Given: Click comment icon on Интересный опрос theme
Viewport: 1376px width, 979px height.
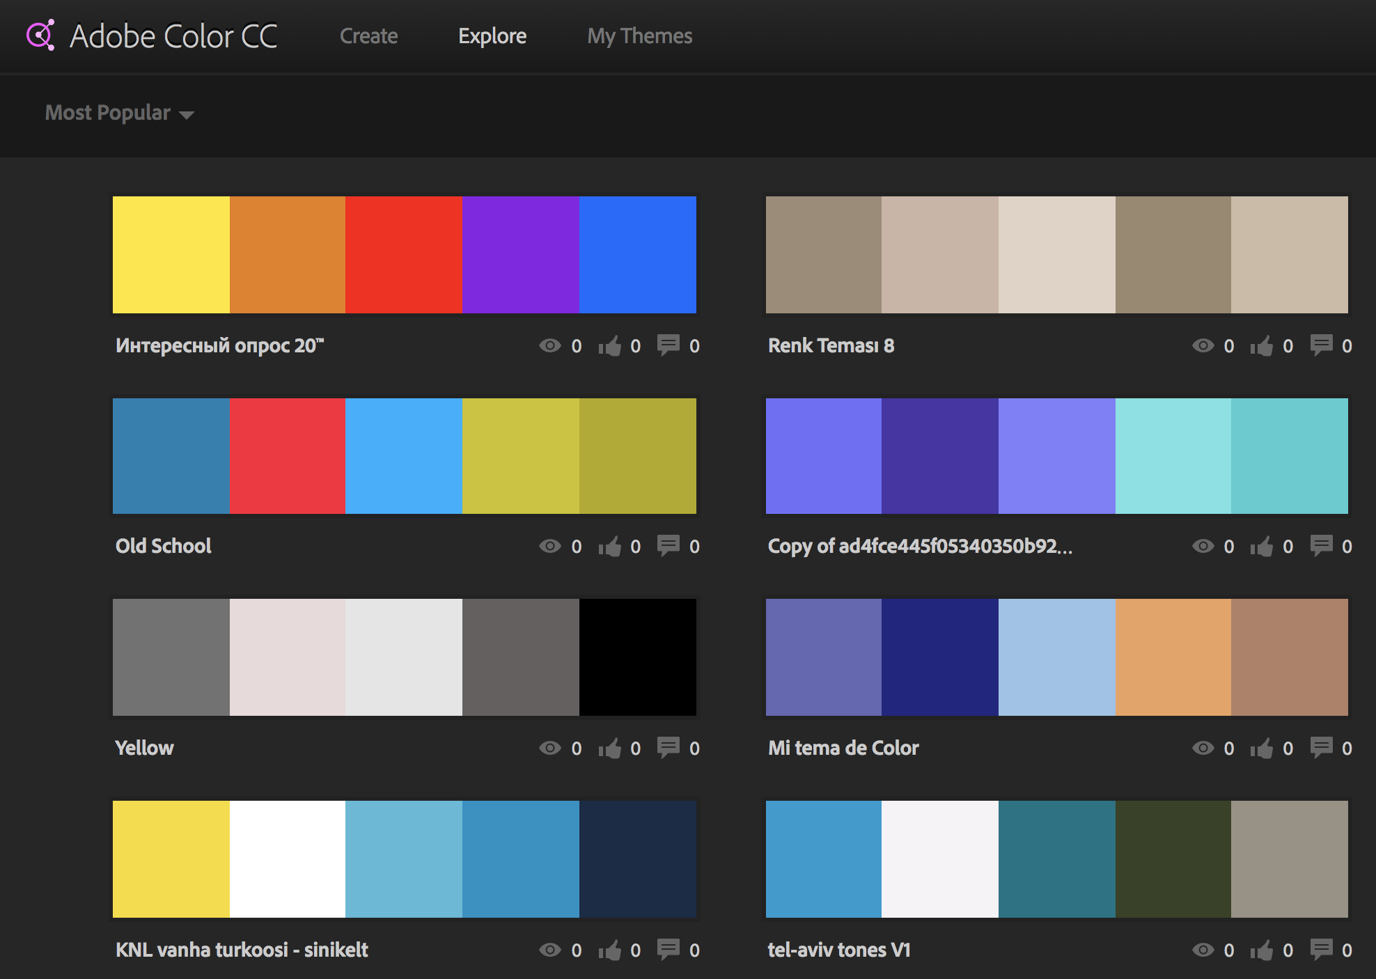Looking at the screenshot, I should (668, 345).
